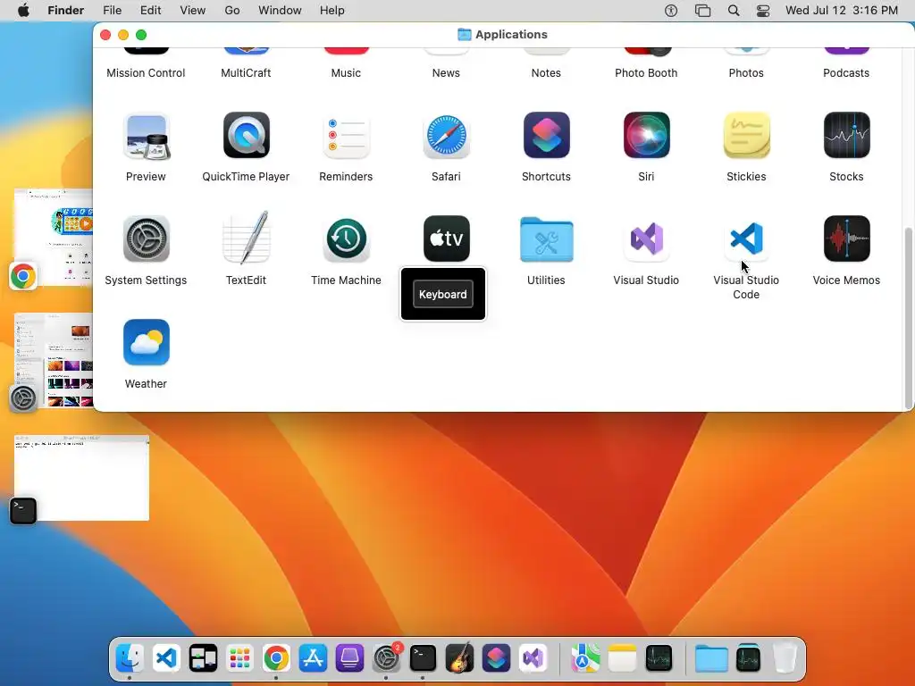Viewport: 915px width, 686px height.
Task: Click Finder in the Dock
Action: pos(130,658)
